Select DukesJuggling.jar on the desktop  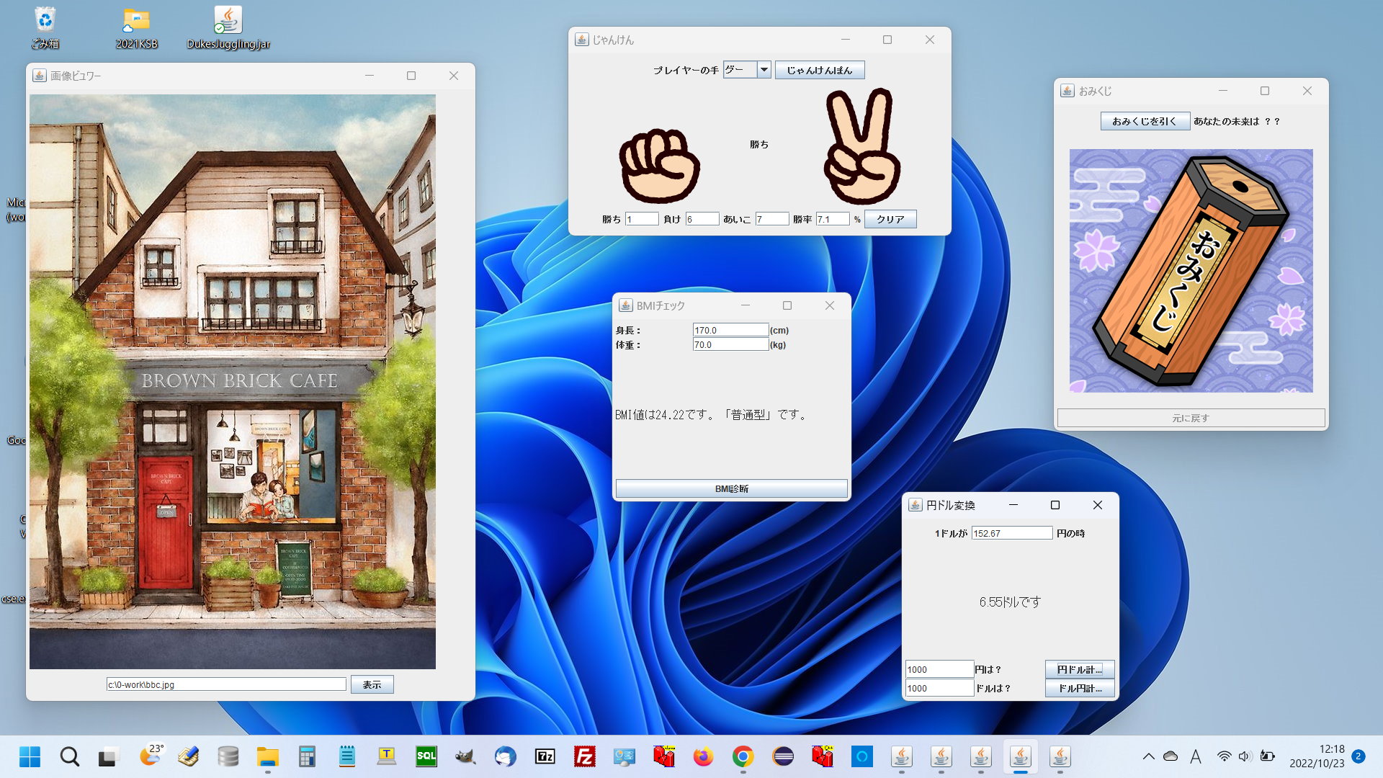228,27
